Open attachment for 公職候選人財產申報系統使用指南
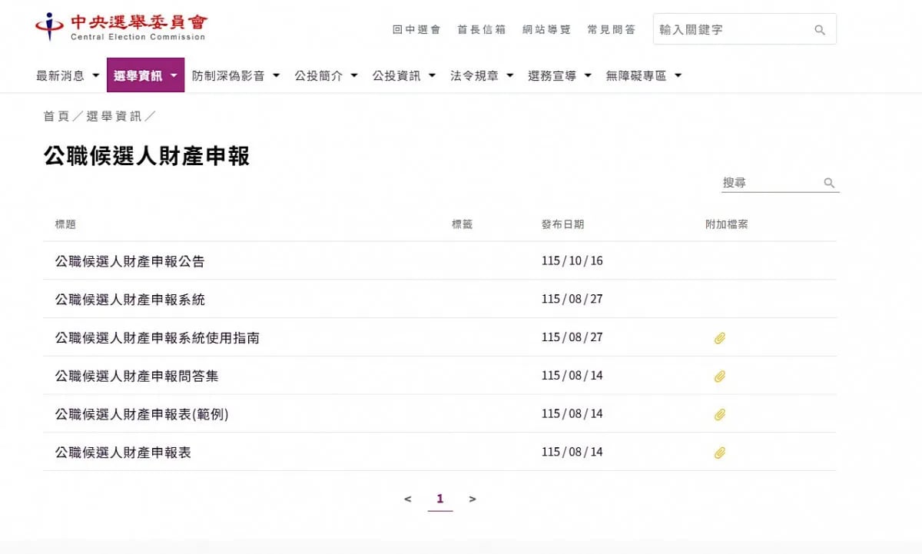Image resolution: width=922 pixels, height=554 pixels. pyautogui.click(x=719, y=338)
